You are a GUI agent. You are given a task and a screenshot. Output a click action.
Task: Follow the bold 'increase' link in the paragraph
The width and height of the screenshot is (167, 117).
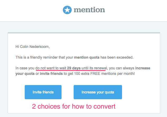143,68
